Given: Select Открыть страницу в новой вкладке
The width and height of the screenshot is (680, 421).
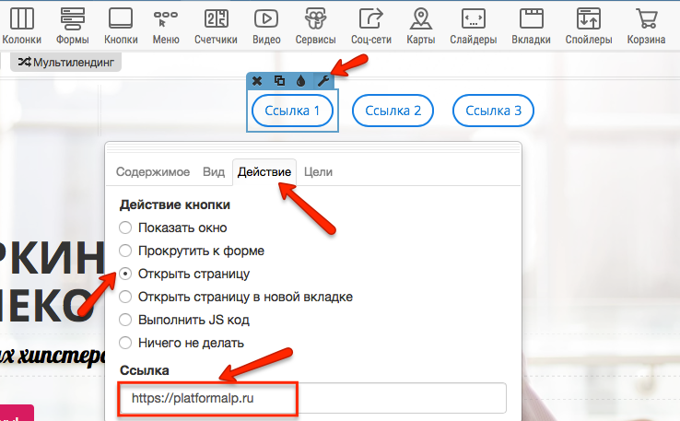Looking at the screenshot, I should coord(125,297).
